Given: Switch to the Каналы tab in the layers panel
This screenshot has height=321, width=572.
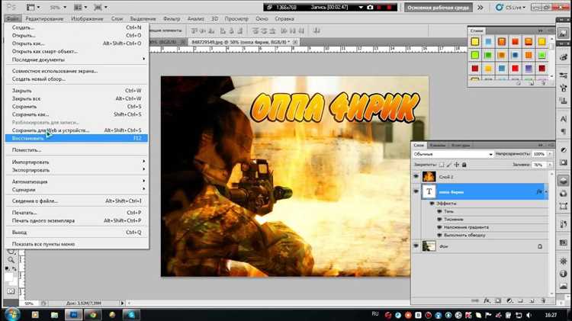Looking at the screenshot, I should tap(438, 145).
